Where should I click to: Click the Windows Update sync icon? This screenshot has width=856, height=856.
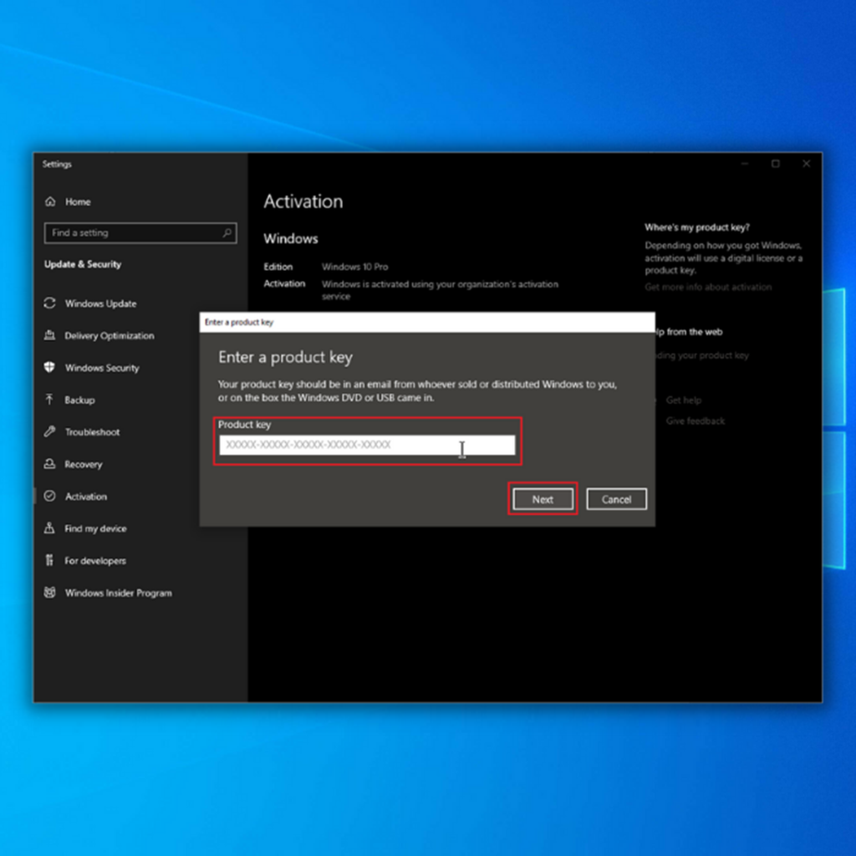point(49,303)
